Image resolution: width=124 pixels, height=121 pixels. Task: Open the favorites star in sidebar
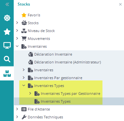tap(7, 32)
